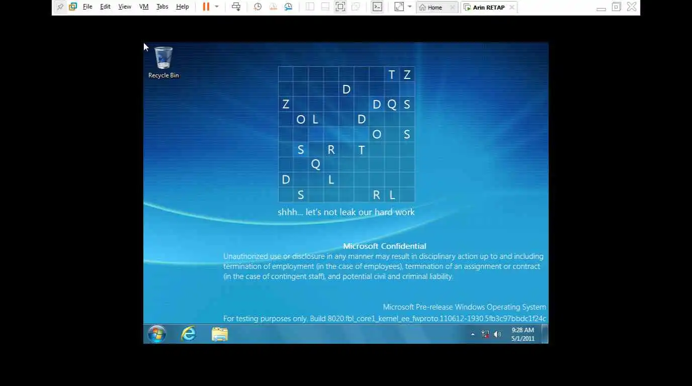Open the Windows Start orb
The width and height of the screenshot is (692, 386).
[157, 334]
